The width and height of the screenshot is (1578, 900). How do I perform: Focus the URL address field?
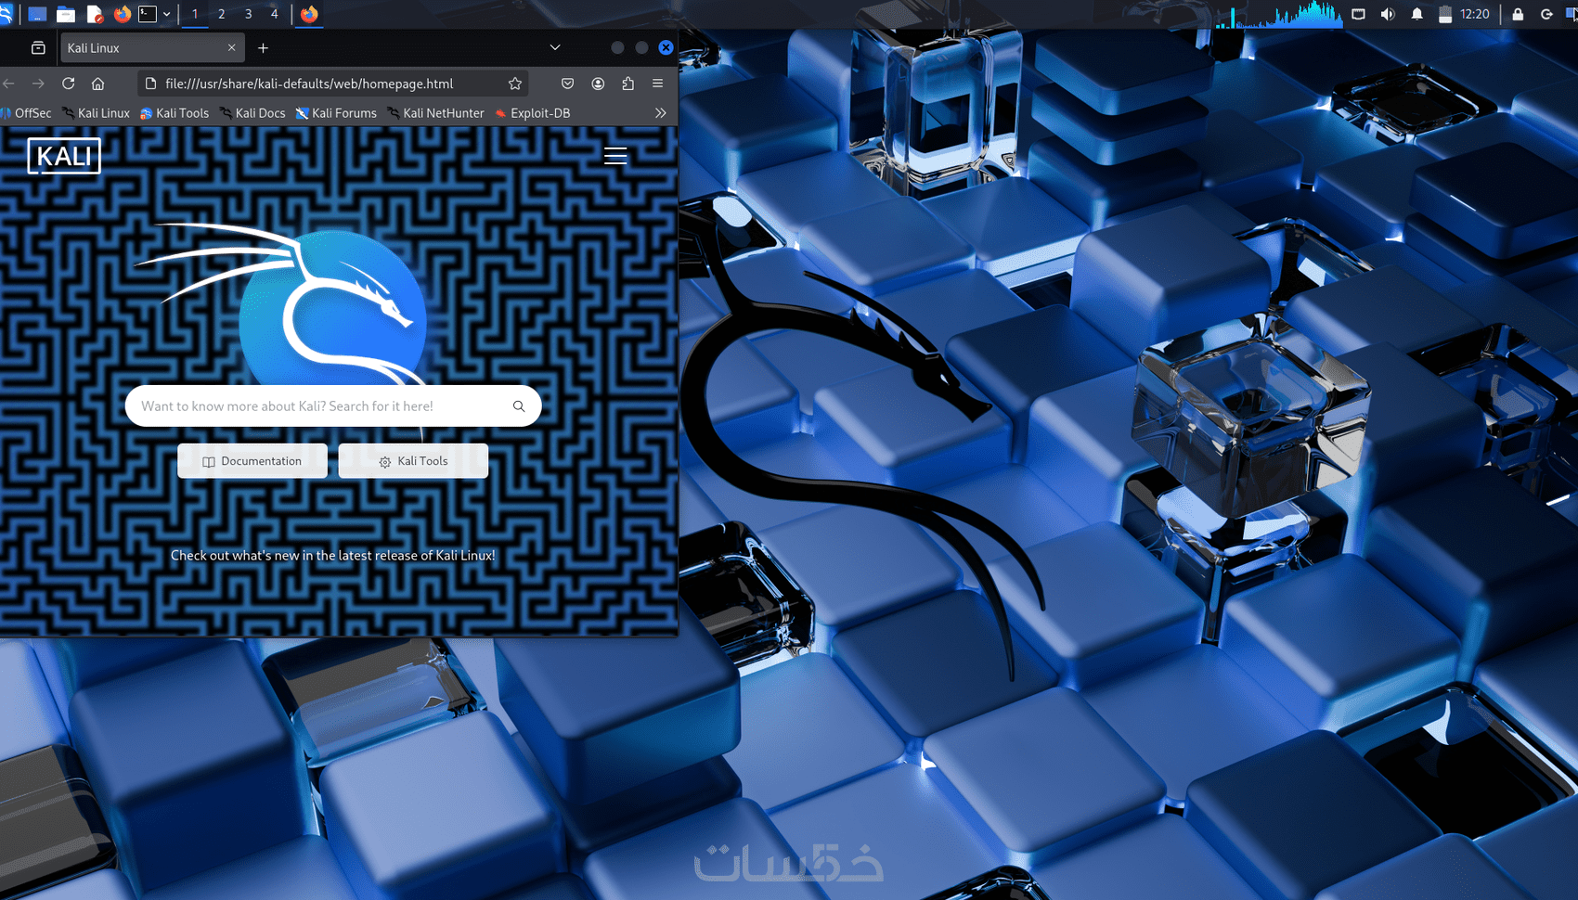pyautogui.click(x=331, y=84)
